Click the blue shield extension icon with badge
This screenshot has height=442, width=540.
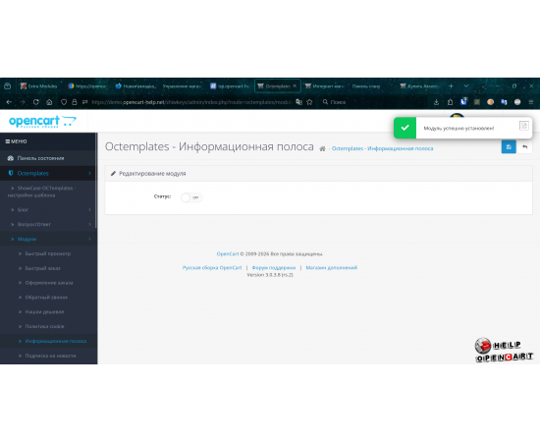click(x=463, y=101)
